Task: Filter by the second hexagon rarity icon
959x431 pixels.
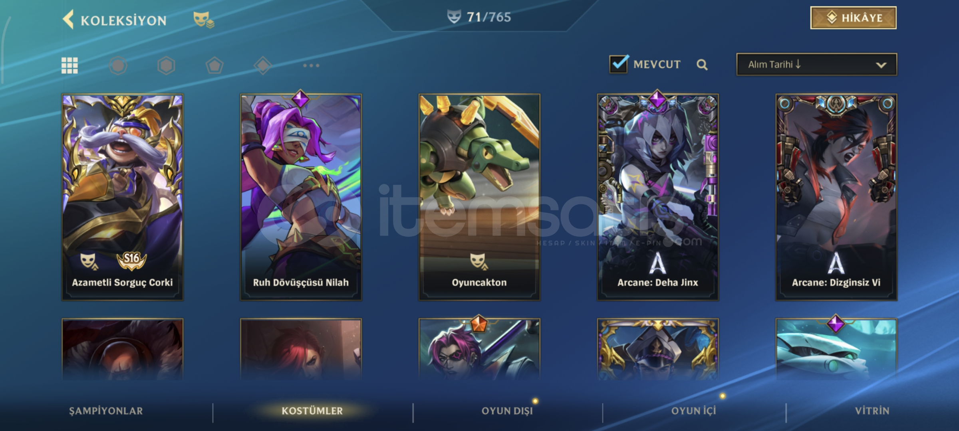Action: pyautogui.click(x=166, y=65)
